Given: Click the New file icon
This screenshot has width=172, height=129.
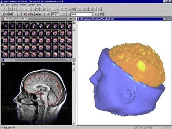Looking at the screenshot, I should 3,14.
